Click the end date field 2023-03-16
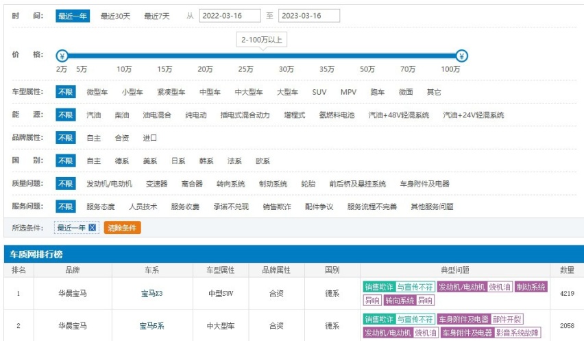The image size is (584, 341). point(309,16)
